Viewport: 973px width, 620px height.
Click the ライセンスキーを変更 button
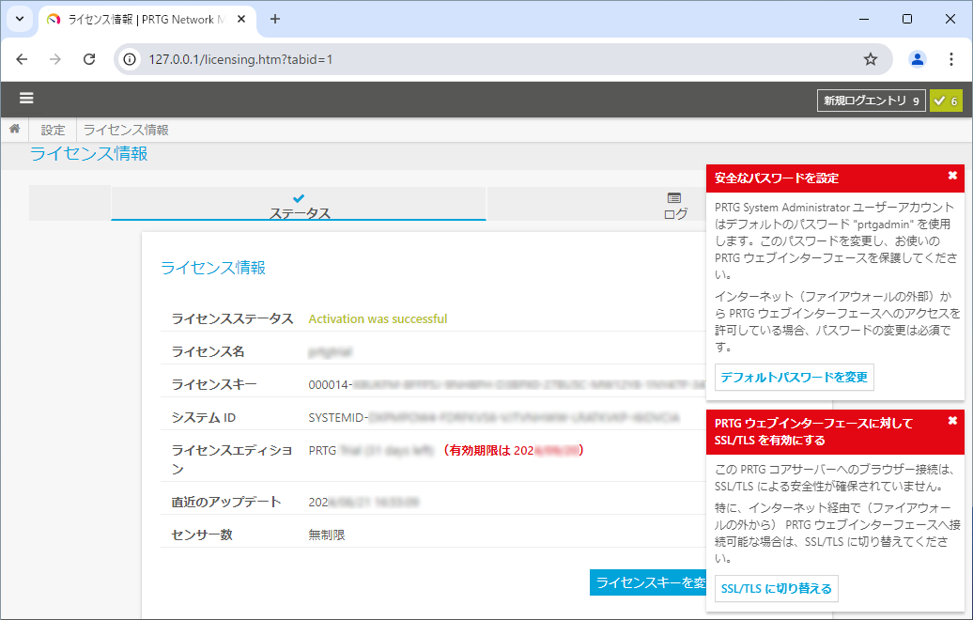pos(648,582)
